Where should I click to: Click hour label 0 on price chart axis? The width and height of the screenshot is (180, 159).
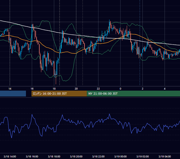120,89
